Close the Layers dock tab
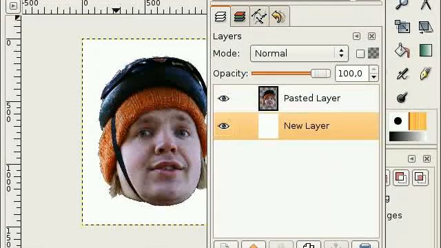This screenshot has width=441, height=248. click(371, 37)
